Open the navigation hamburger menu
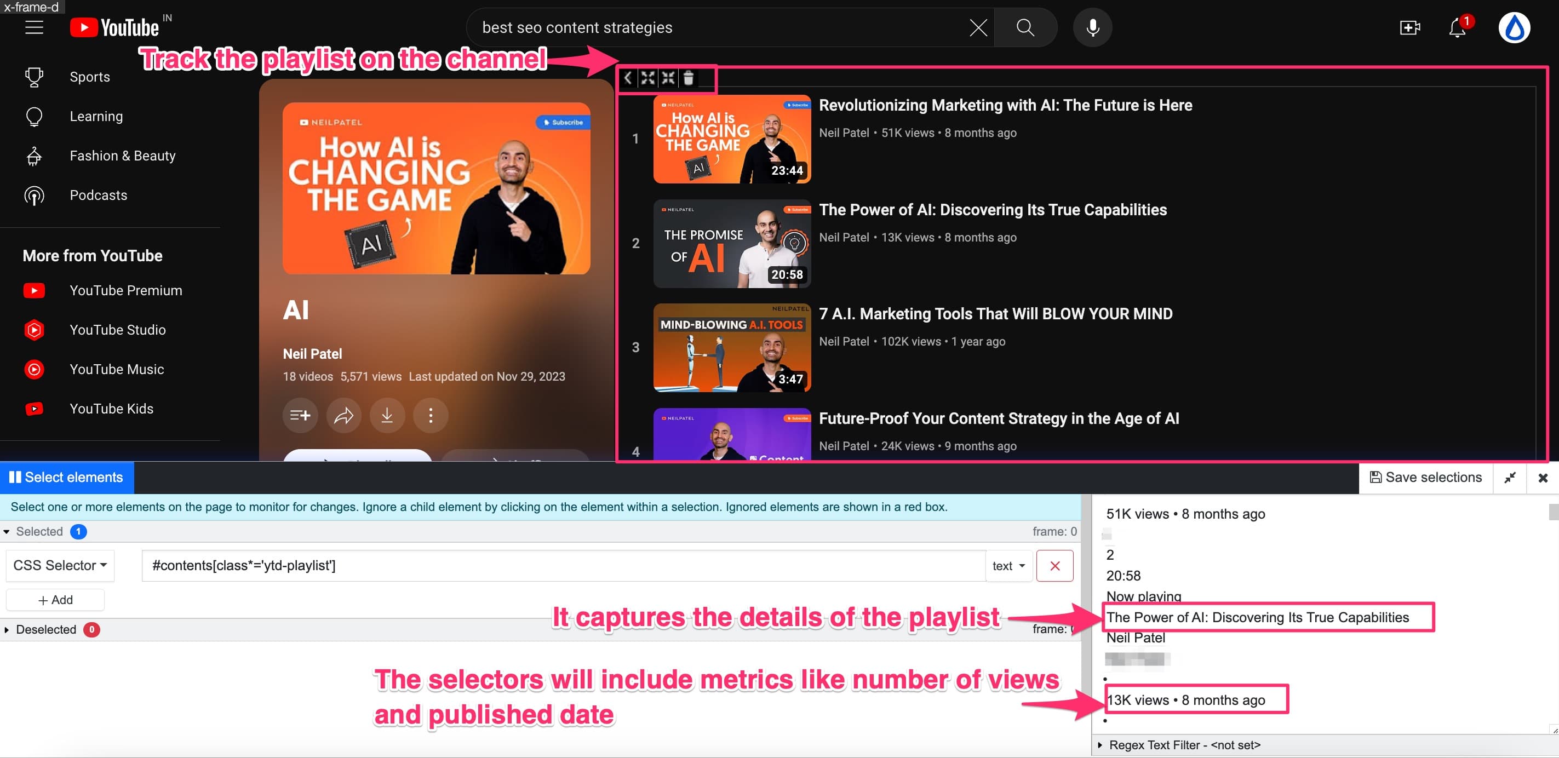Screen dimensions: 1559x758 pyautogui.click(x=33, y=27)
